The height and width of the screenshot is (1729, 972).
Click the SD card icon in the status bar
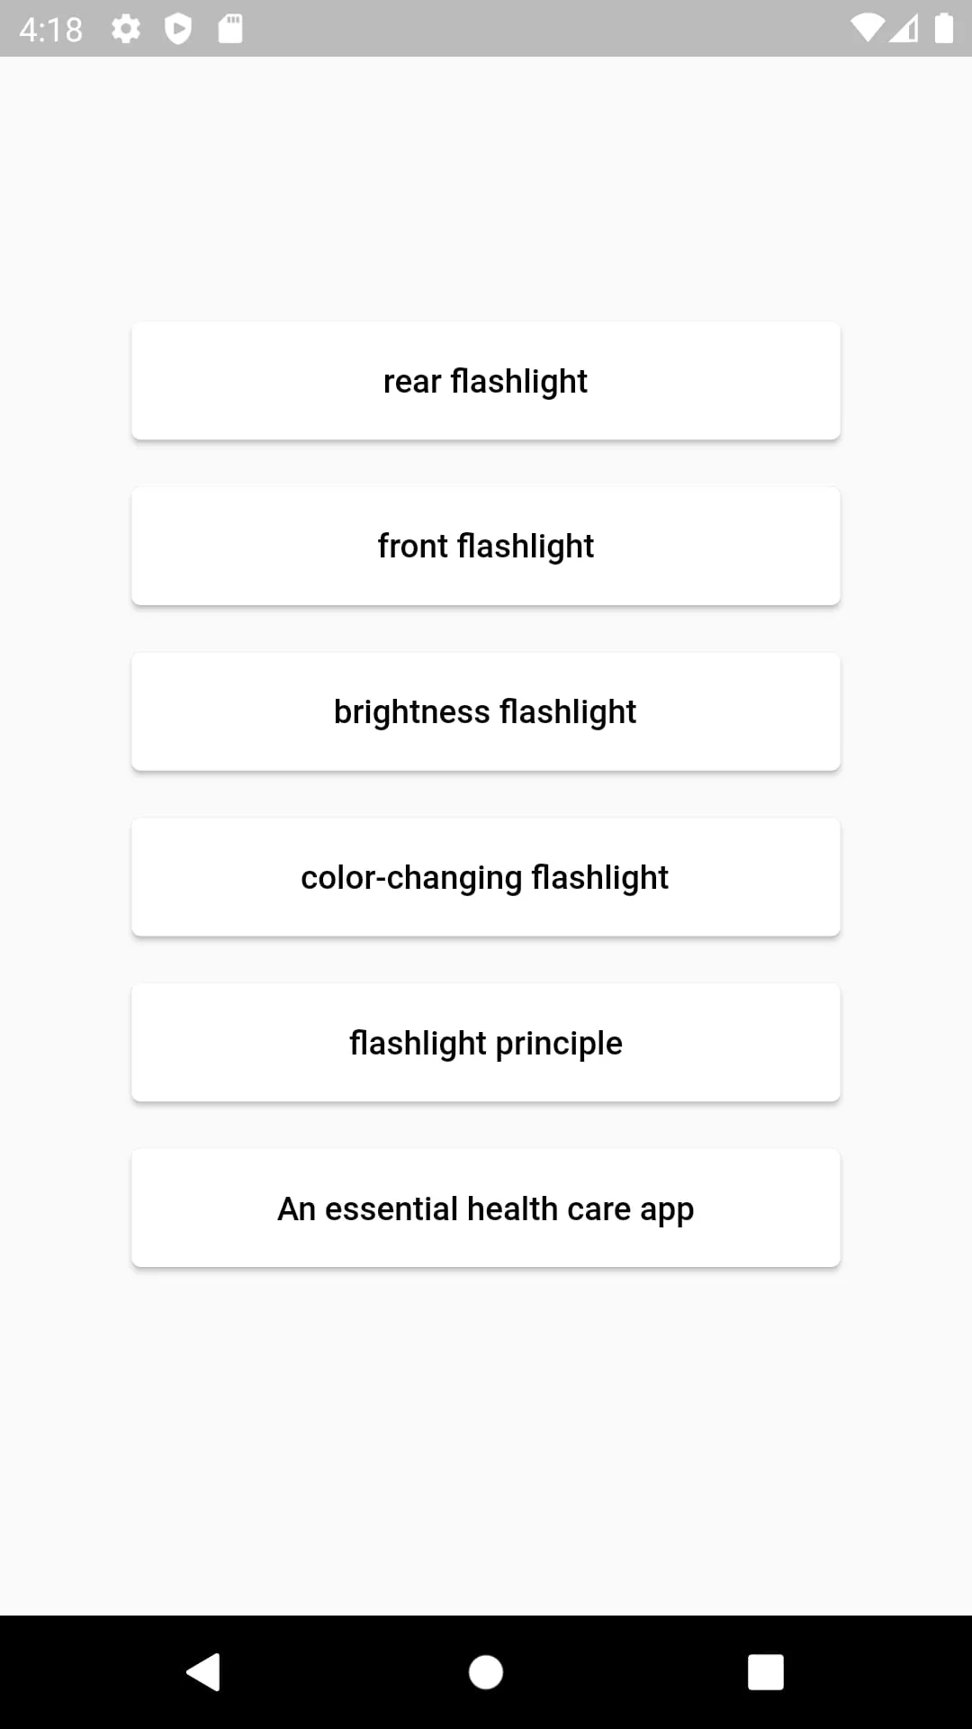(231, 27)
